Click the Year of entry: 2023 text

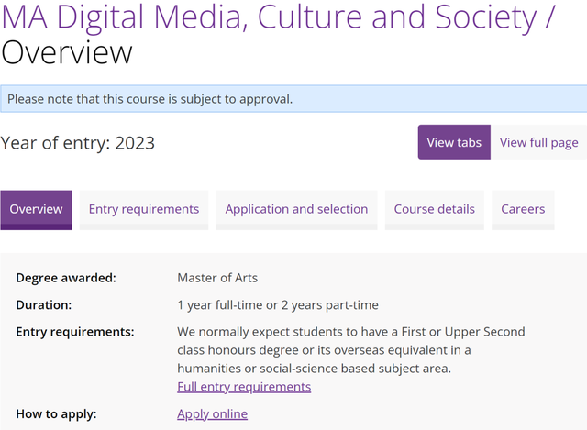click(78, 143)
